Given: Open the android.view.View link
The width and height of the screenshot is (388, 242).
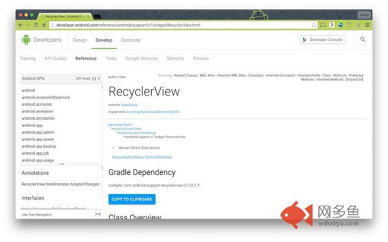Looking at the screenshot, I should click(128, 129).
